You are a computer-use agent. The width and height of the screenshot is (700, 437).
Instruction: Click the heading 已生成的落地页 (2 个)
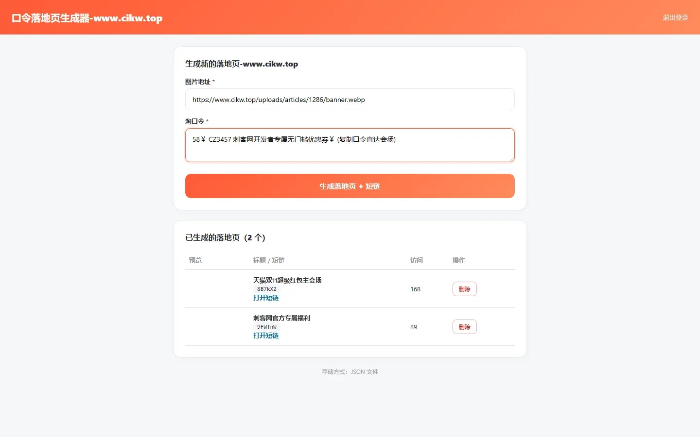(225, 237)
